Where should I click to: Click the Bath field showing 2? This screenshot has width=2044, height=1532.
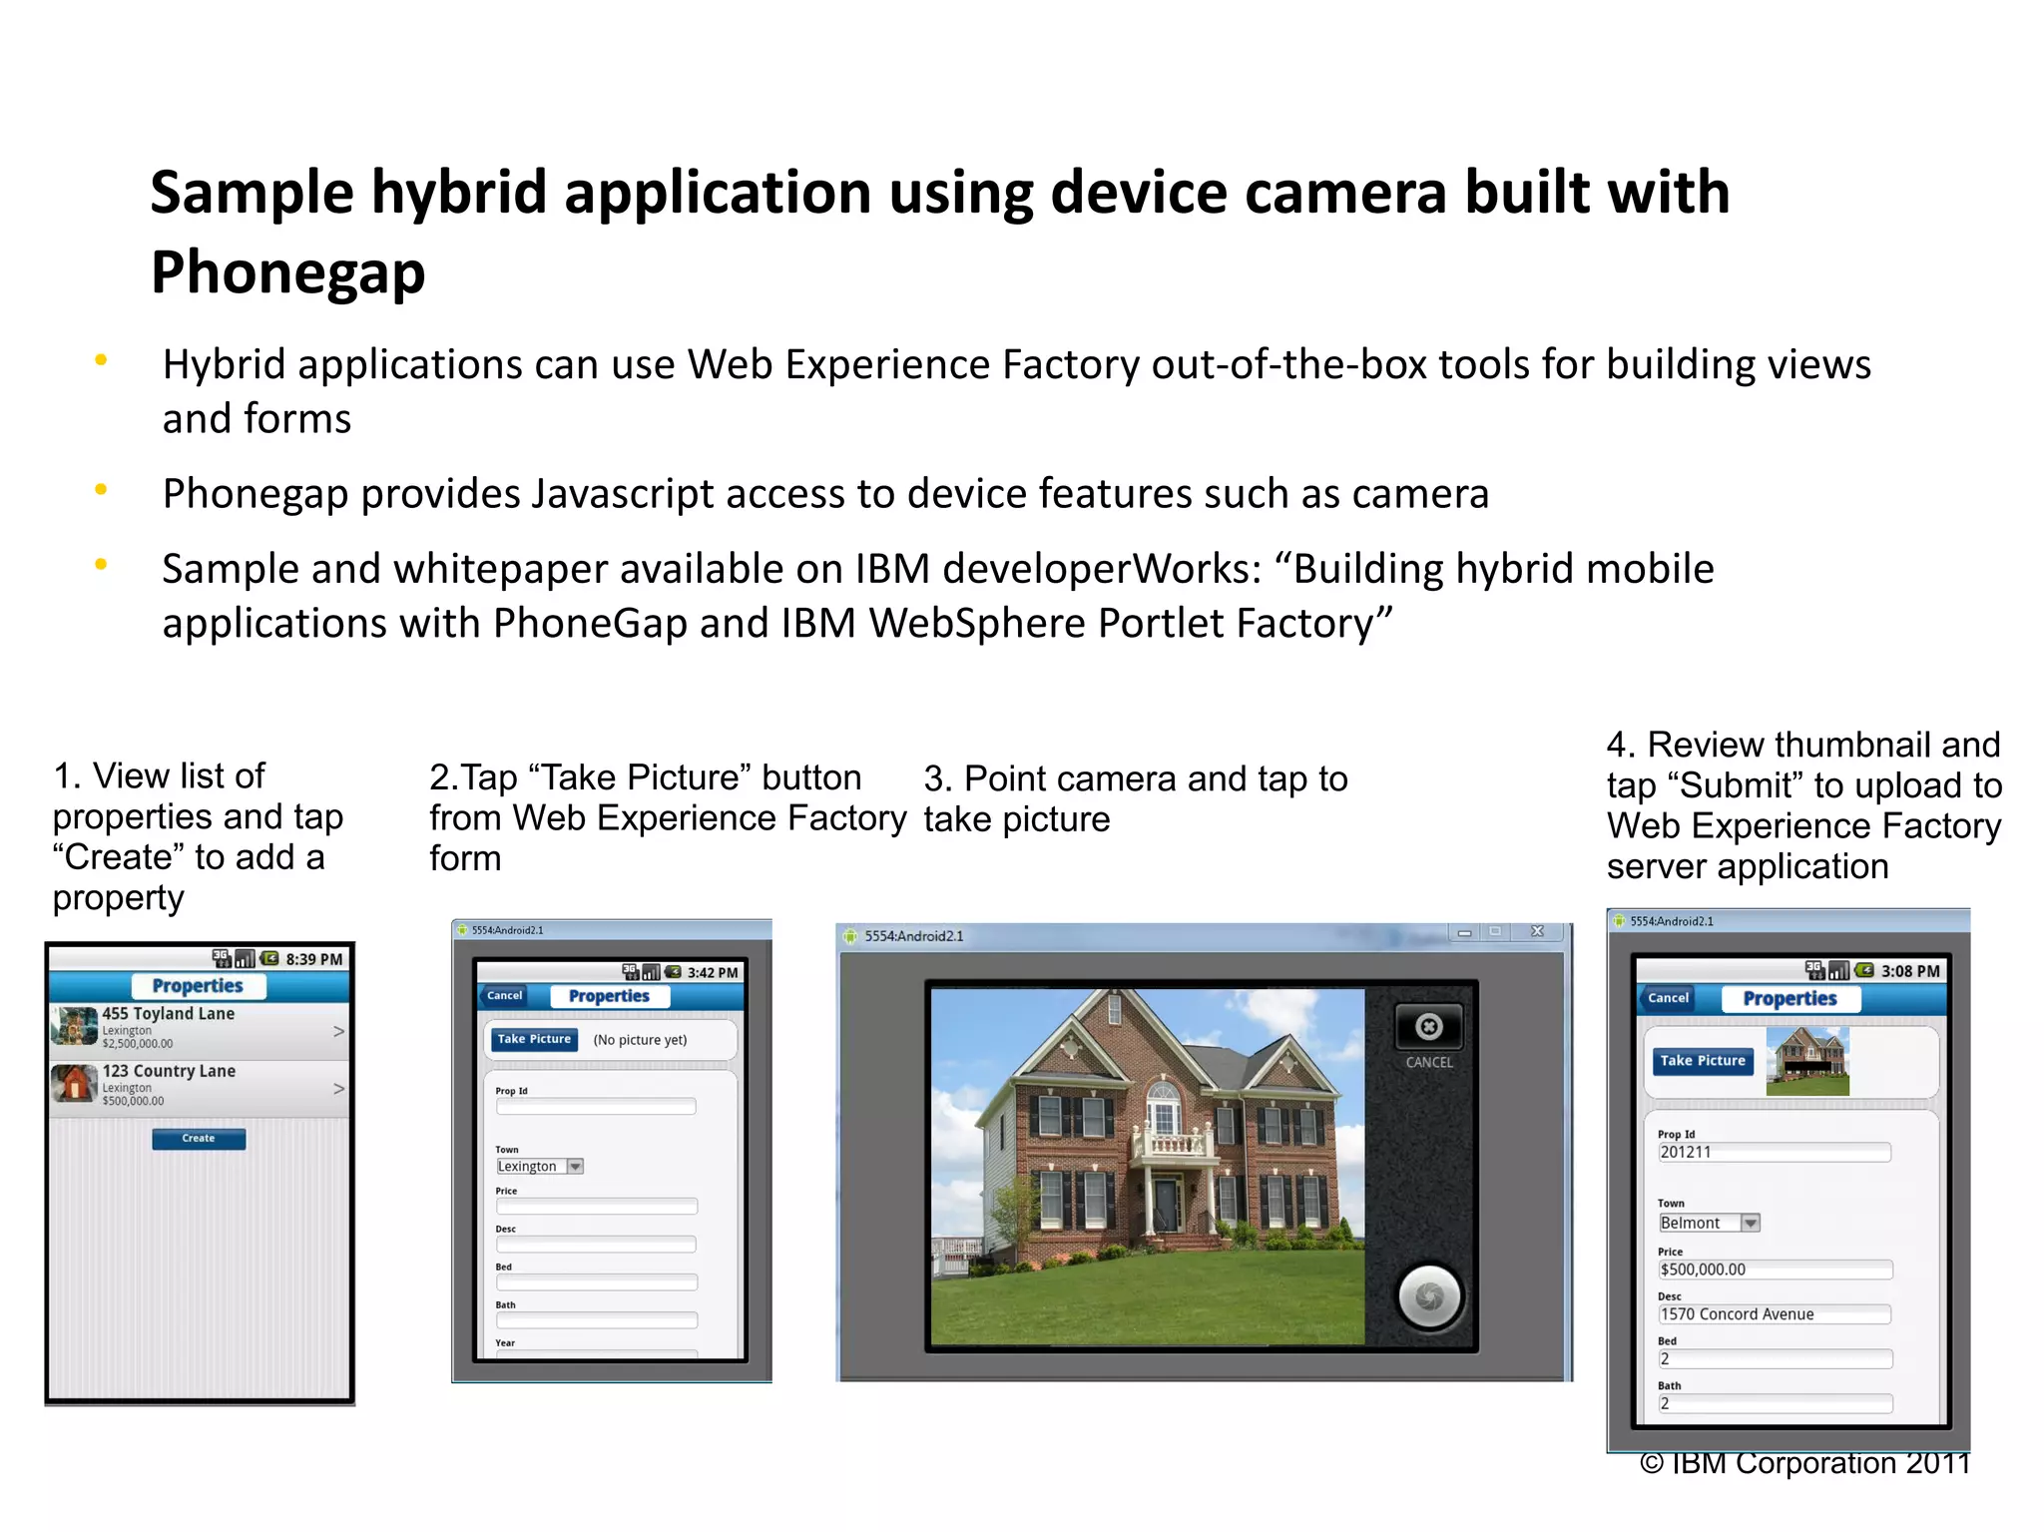[1775, 1404]
